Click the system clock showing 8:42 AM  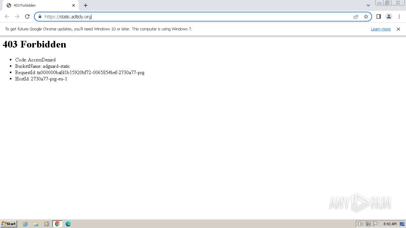tap(390, 224)
